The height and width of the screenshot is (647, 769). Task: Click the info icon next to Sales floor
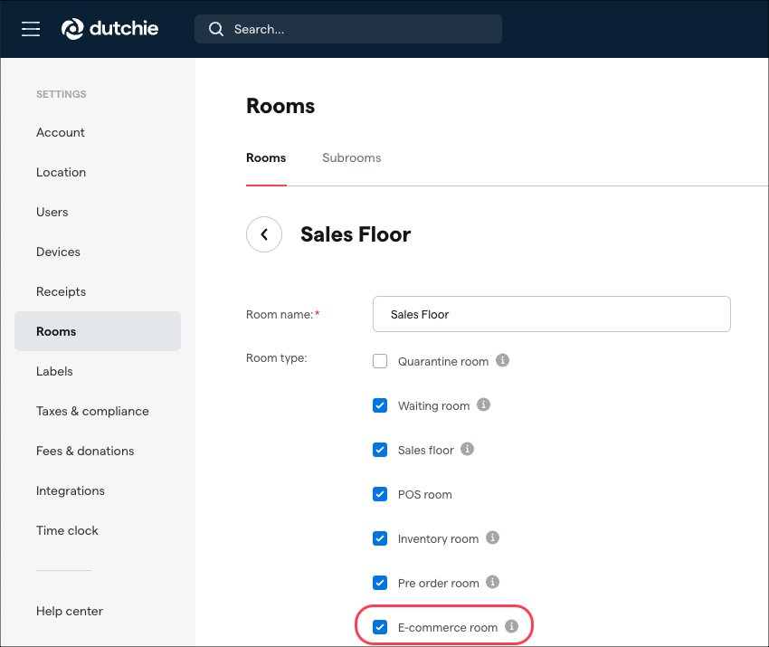(x=467, y=449)
